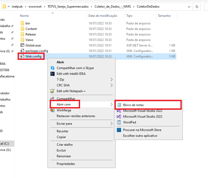
Task: Select Propriedades from the context menu
Action: point(66,164)
